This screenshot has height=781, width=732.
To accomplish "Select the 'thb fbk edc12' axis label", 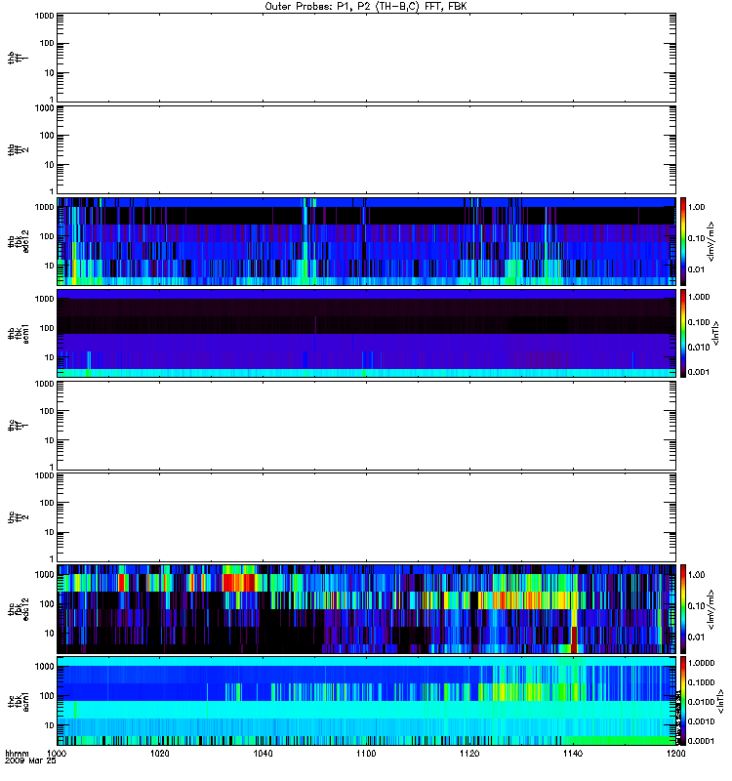I will click(x=18, y=241).
